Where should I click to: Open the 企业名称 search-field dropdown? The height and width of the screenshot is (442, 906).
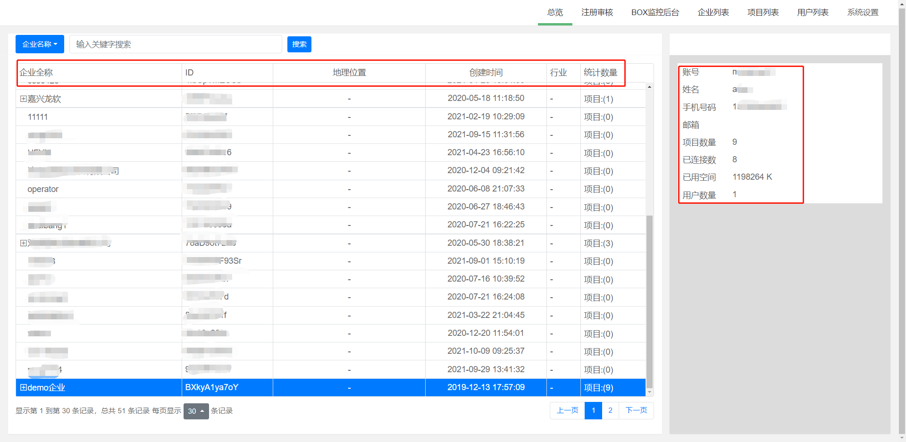pos(40,44)
